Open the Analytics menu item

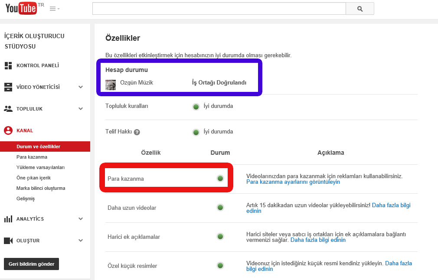point(30,219)
